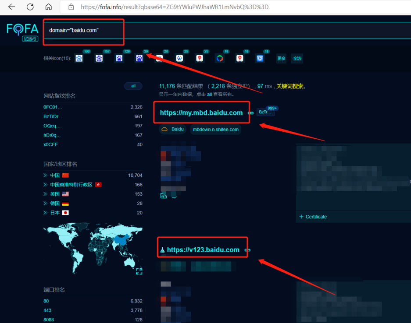The width and height of the screenshot is (411, 323).
Task: Select second map pin icon after cube icon
Action: click(x=240, y=58)
